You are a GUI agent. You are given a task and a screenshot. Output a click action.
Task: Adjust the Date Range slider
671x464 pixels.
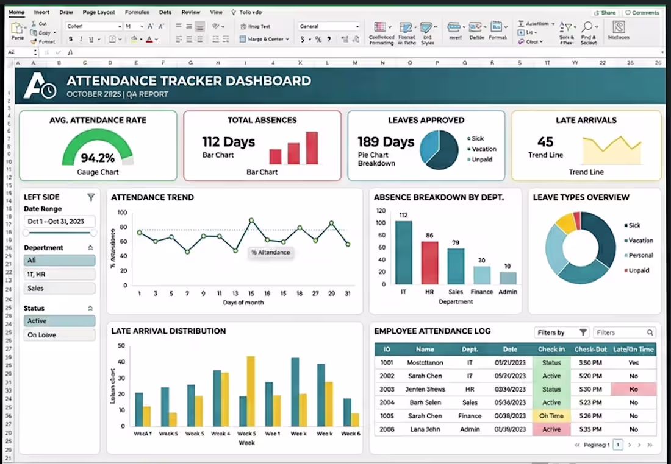tap(59, 233)
